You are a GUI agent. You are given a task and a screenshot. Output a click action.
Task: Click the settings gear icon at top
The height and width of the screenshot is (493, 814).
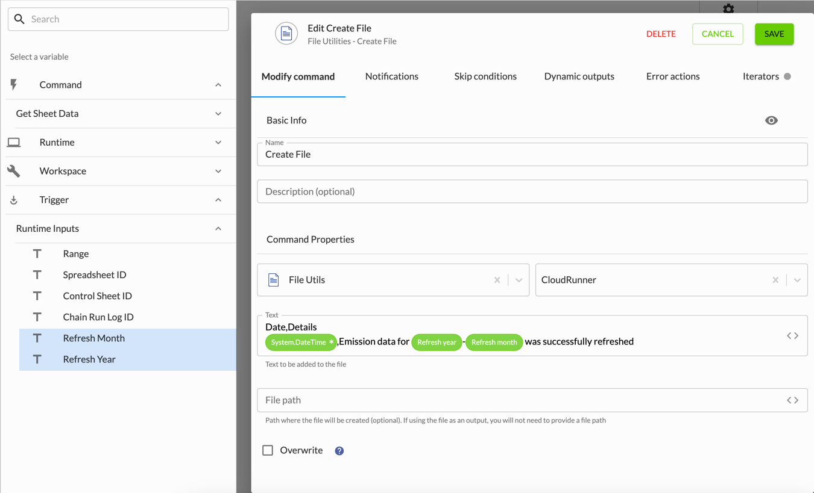point(728,8)
